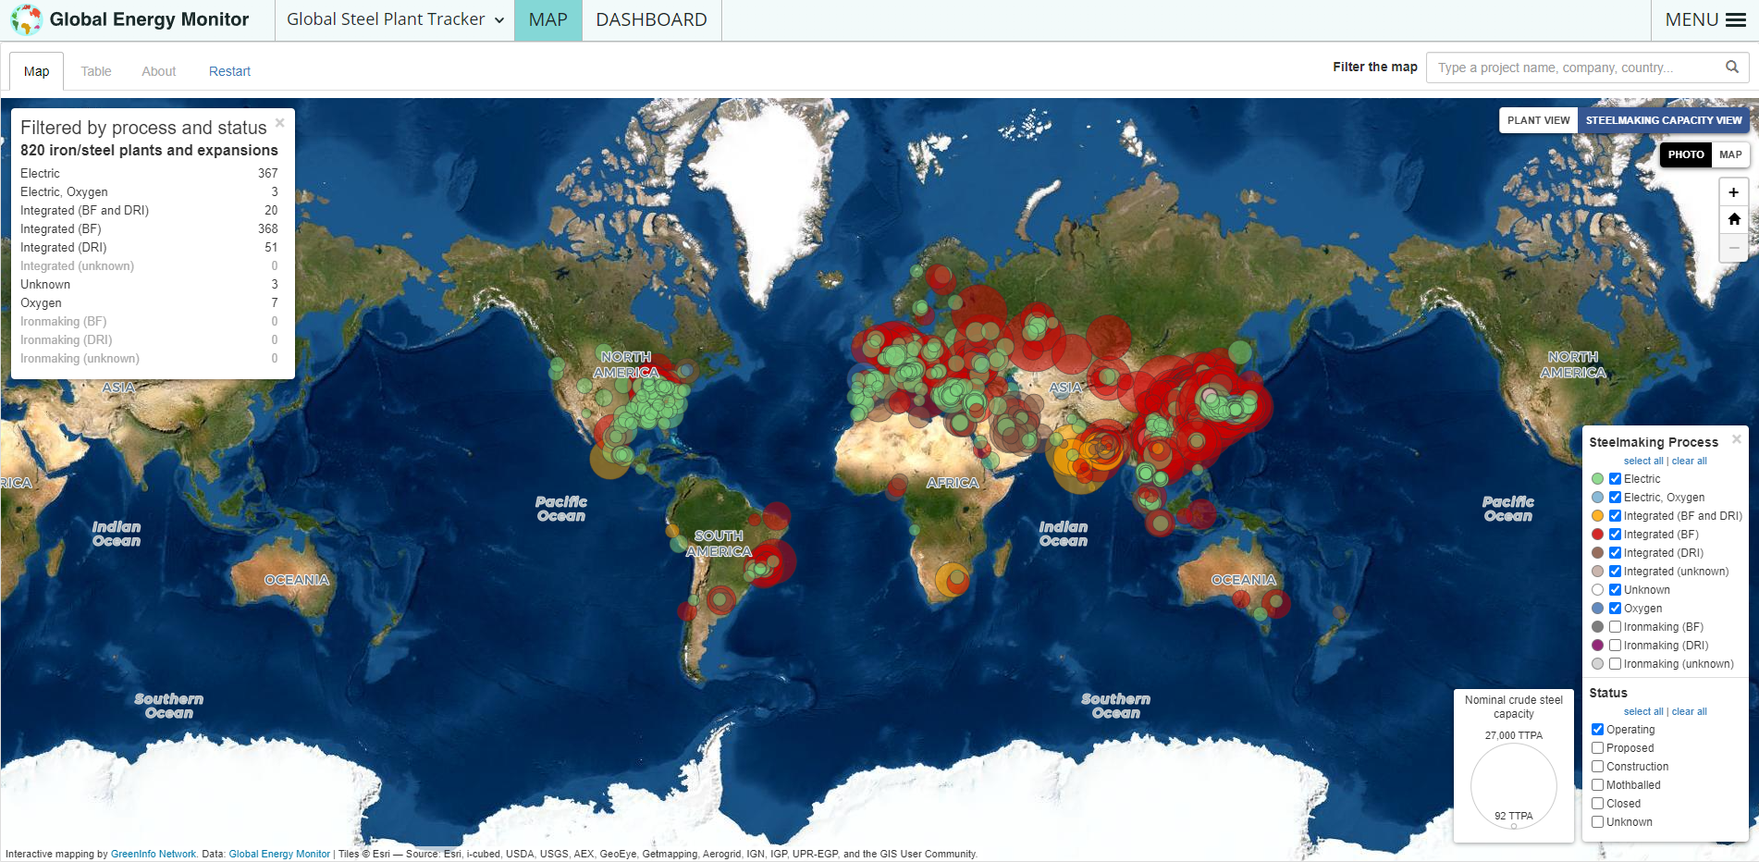Click the blue Oxygen legend swatch
This screenshot has height=862, width=1759.
click(x=1597, y=609)
